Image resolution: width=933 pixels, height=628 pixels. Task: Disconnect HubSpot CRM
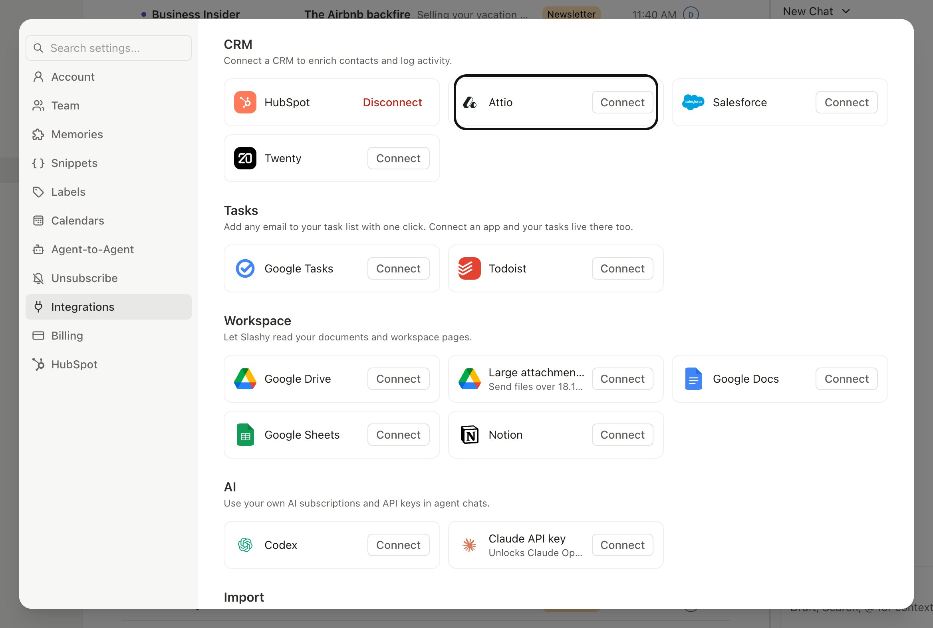coord(392,102)
